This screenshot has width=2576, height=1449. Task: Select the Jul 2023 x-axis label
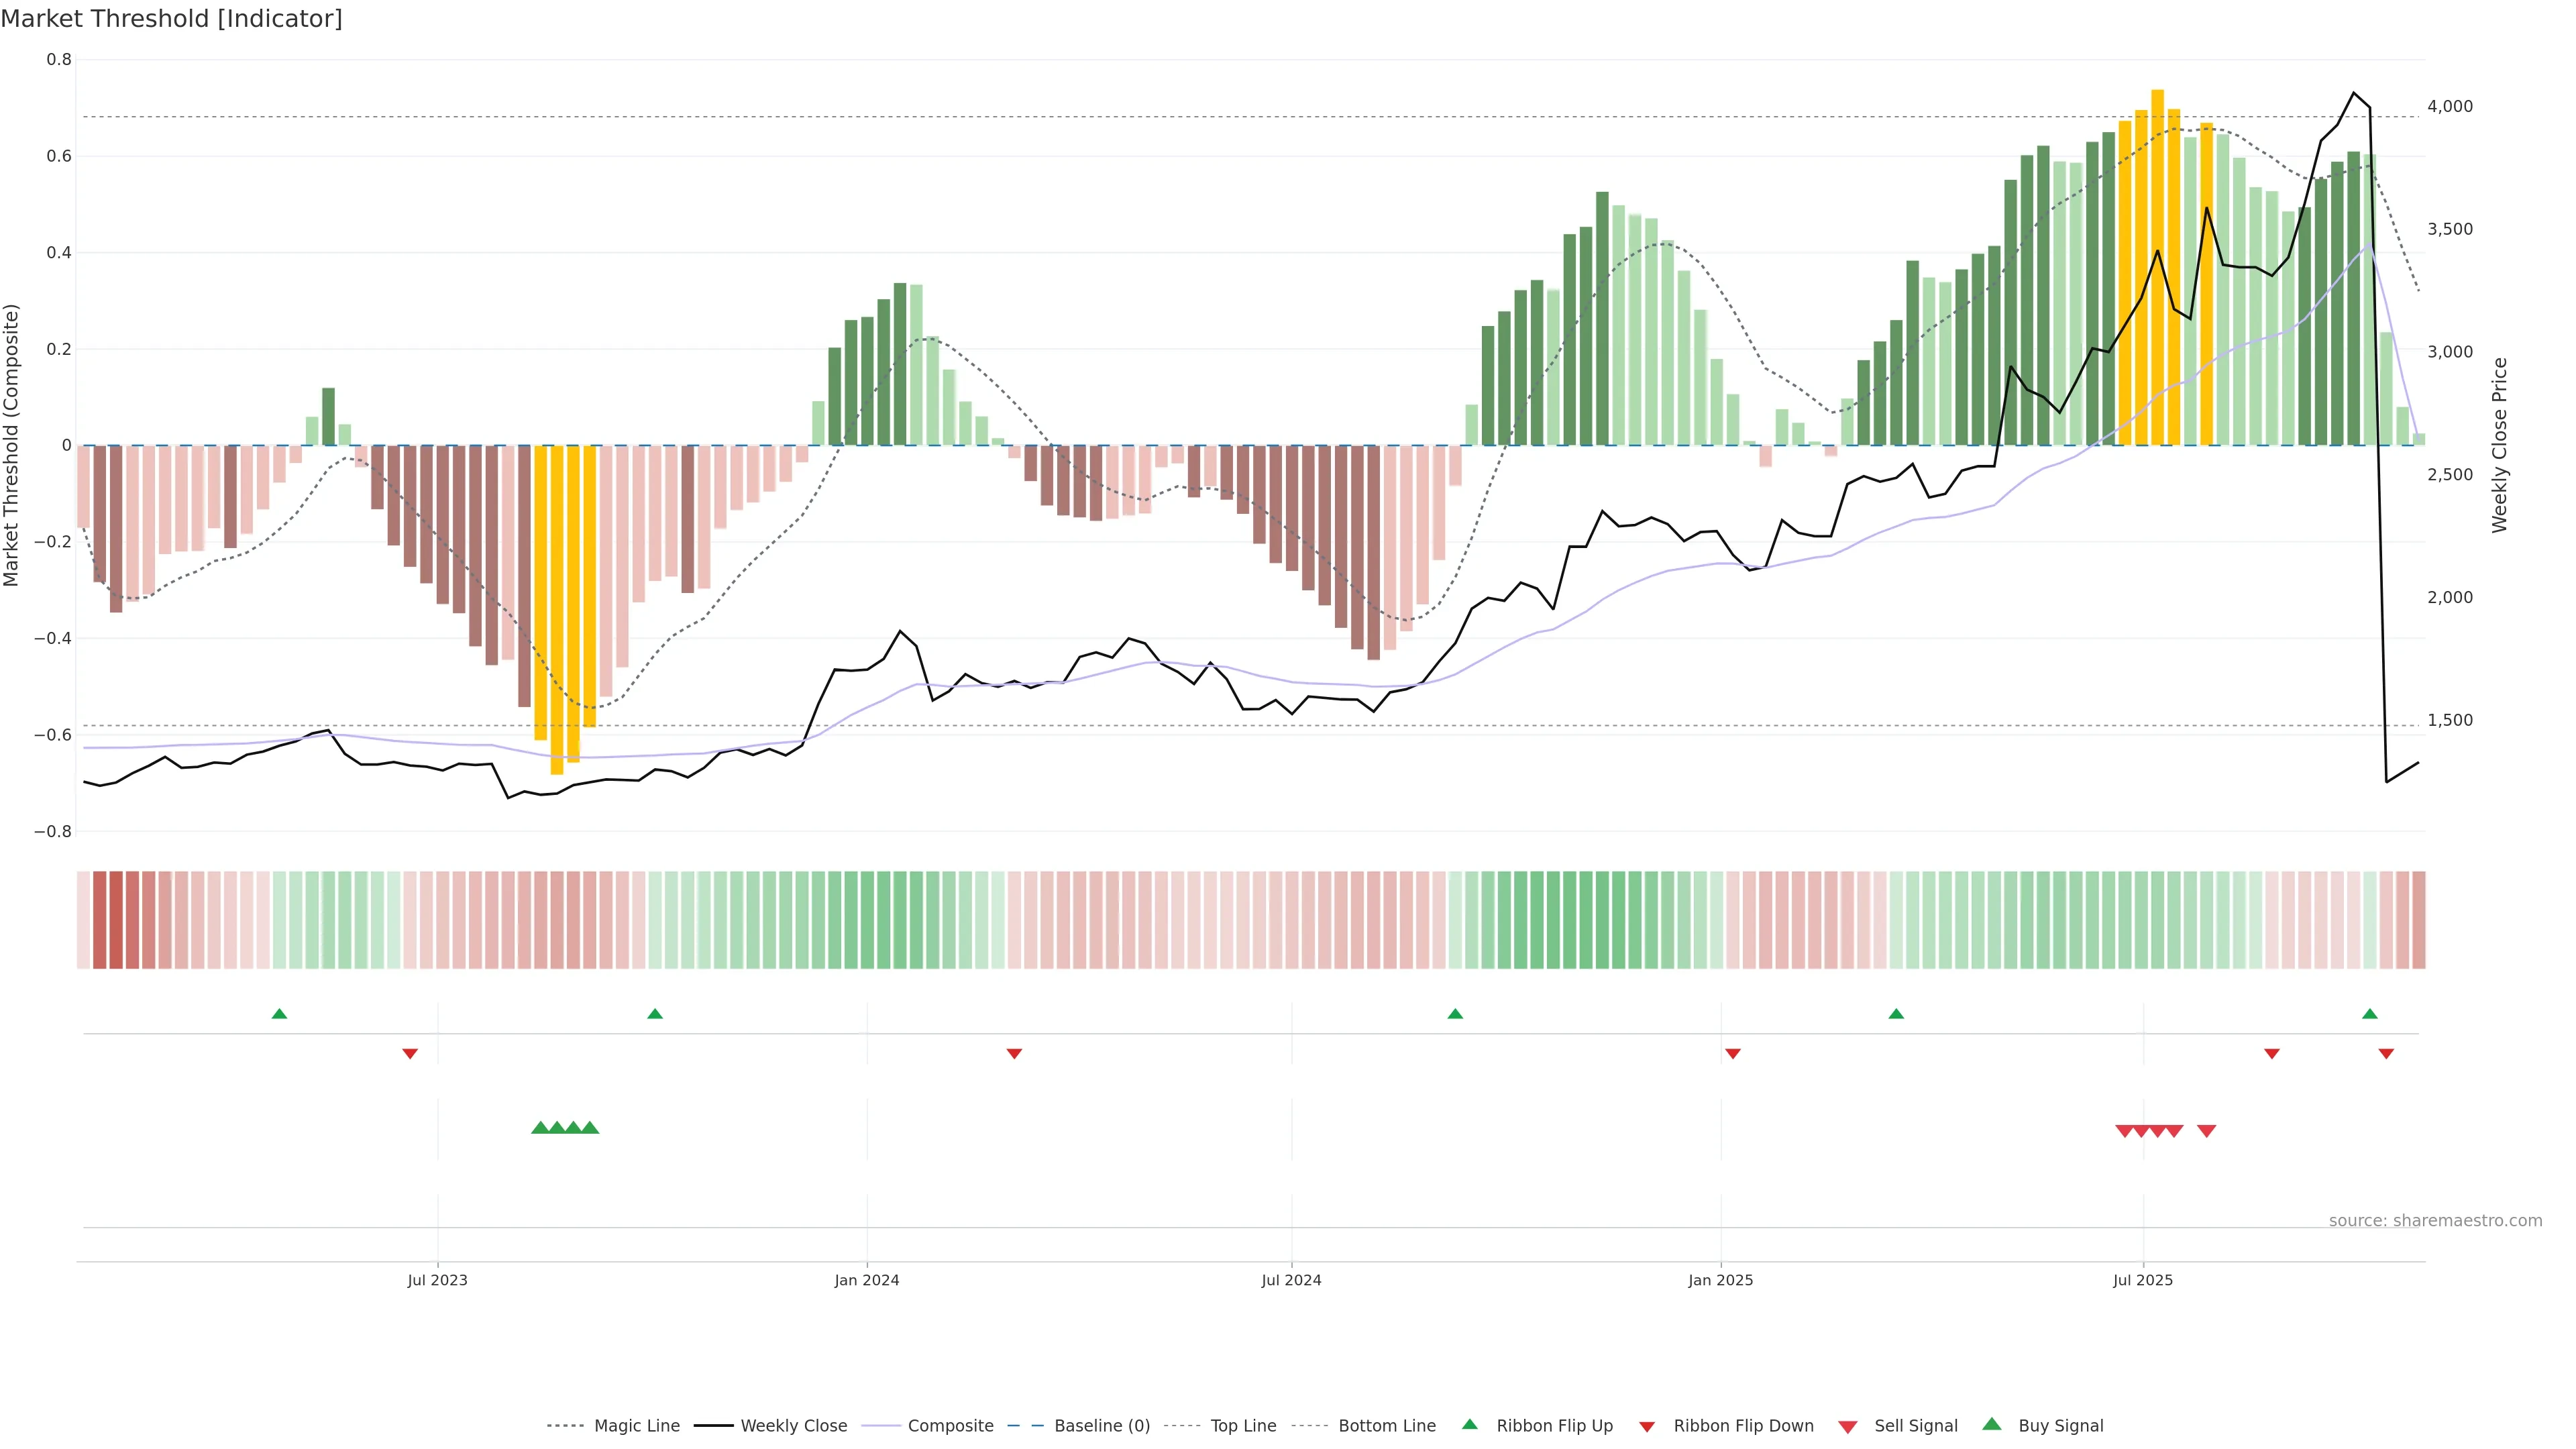coord(437,1280)
